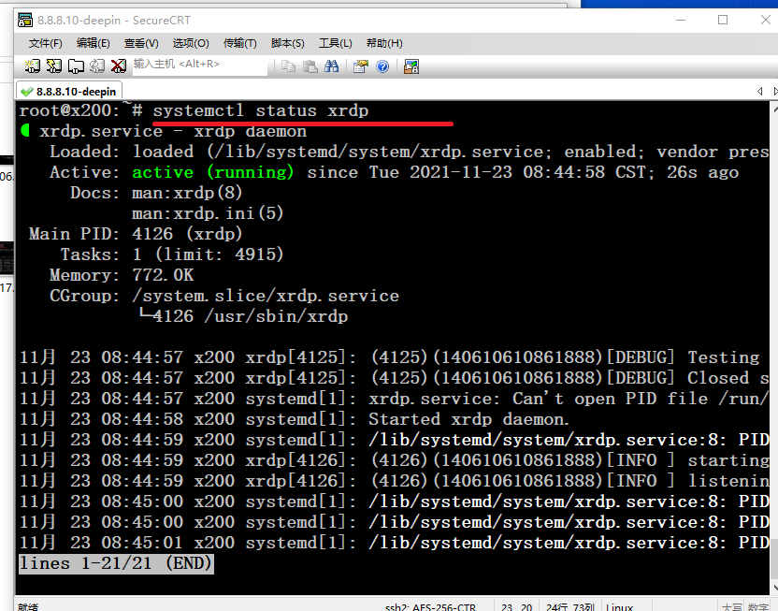Viewport: 778px width, 611px height.
Task: Click the '[DEBUG] Testing' log line
Action: tap(390, 357)
